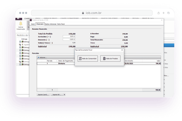Viewport: 182px width, 121px height.
Task: Open the PESQUISA menu
Action: [x=136, y=18]
